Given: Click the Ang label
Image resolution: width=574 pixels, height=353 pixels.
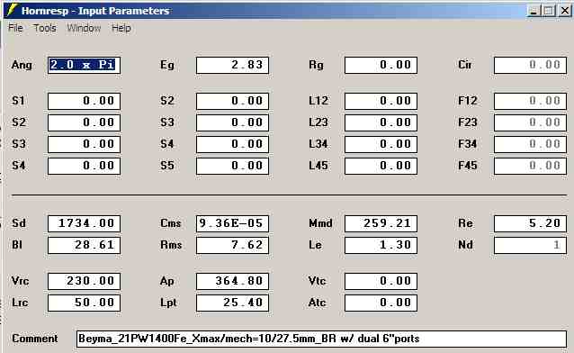Looking at the screenshot, I should [22, 65].
